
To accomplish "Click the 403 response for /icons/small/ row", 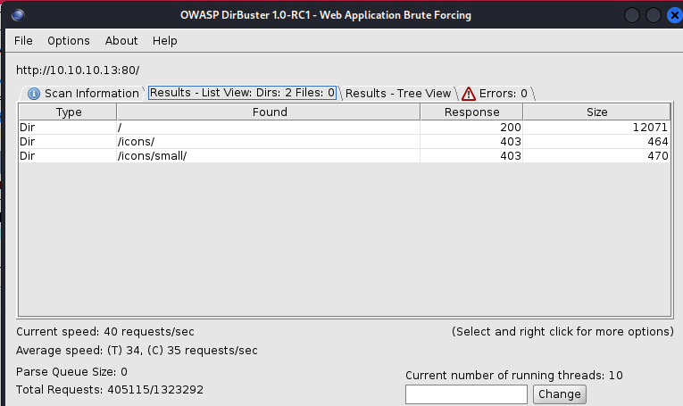I will (x=471, y=156).
